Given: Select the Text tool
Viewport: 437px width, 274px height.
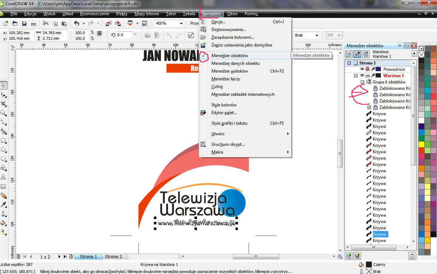Looking at the screenshot, I should pos(4,177).
